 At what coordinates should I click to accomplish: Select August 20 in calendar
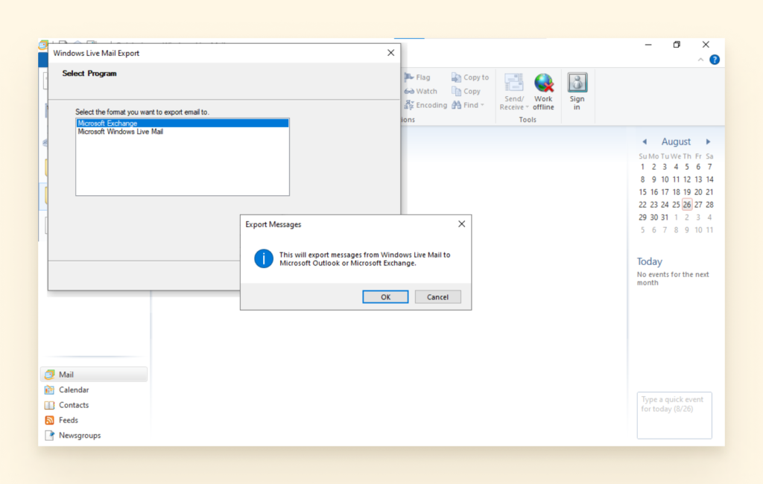(x=698, y=191)
